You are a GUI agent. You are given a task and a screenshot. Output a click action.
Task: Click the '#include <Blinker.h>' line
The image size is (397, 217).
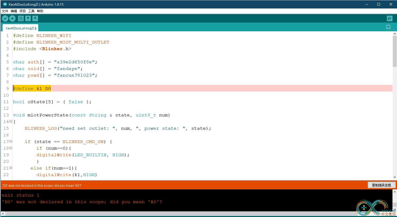(x=42, y=49)
